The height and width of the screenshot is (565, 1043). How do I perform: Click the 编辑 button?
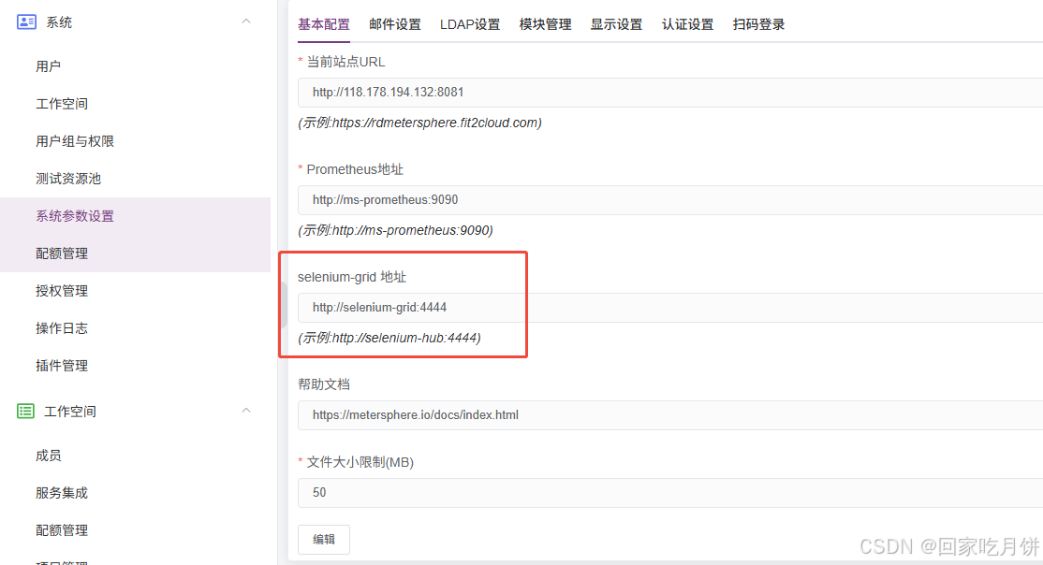323,539
